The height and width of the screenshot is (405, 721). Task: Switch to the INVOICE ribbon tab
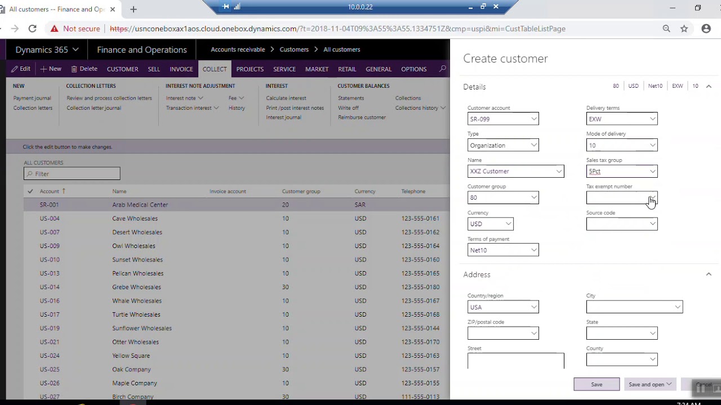(x=181, y=69)
